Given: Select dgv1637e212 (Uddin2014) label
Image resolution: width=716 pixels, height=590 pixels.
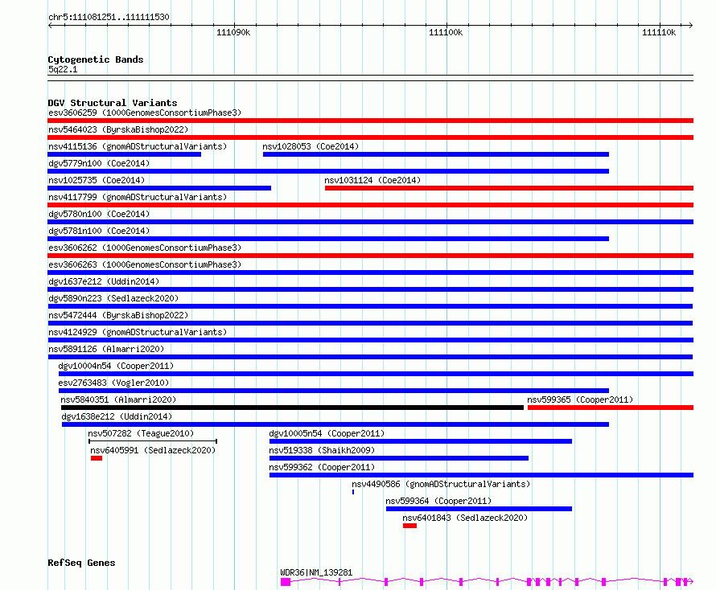Looking at the screenshot, I should pyautogui.click(x=104, y=281).
